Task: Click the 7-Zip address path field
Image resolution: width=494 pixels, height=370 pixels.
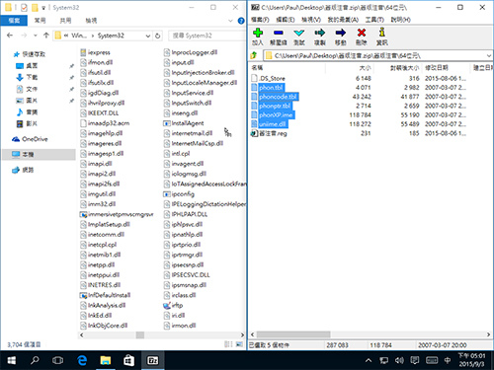Action: tap(374, 55)
